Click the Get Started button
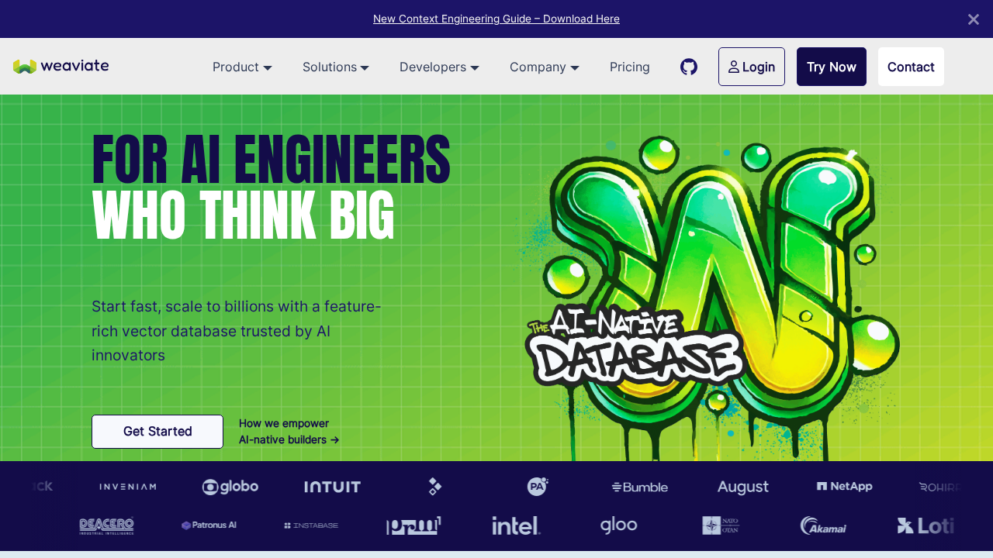Viewport: 993px width, 558px height. (x=157, y=432)
